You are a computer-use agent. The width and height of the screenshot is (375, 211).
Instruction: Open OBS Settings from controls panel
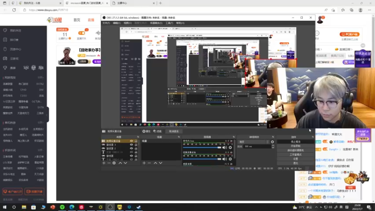296,159
